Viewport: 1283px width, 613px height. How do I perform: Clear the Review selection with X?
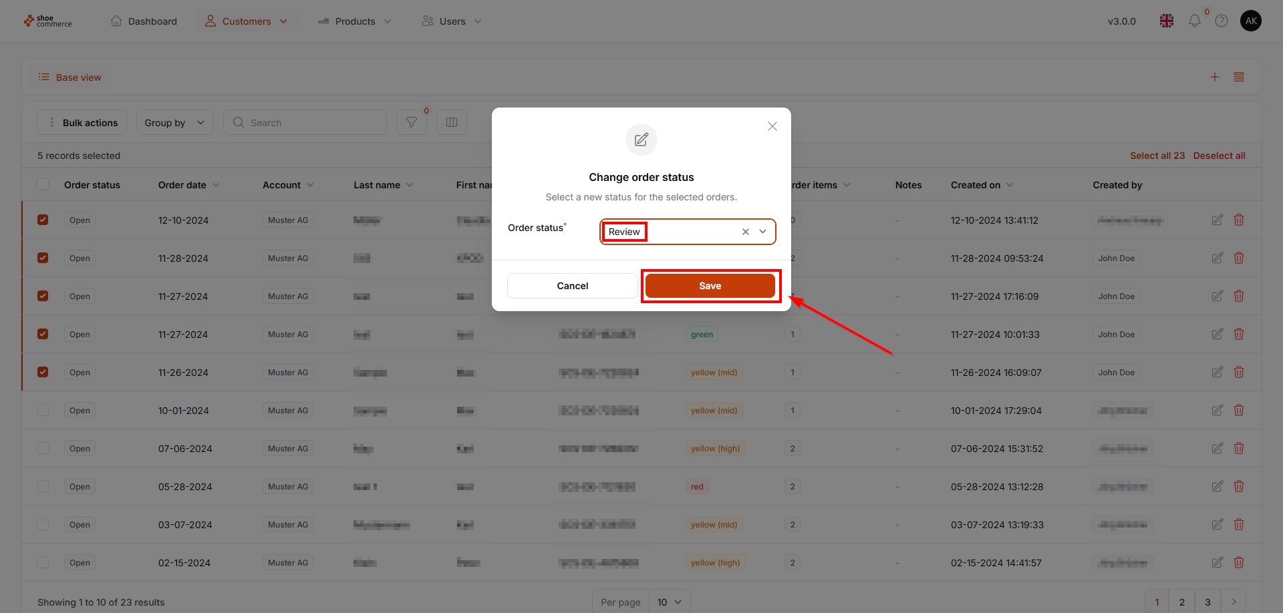(x=746, y=232)
